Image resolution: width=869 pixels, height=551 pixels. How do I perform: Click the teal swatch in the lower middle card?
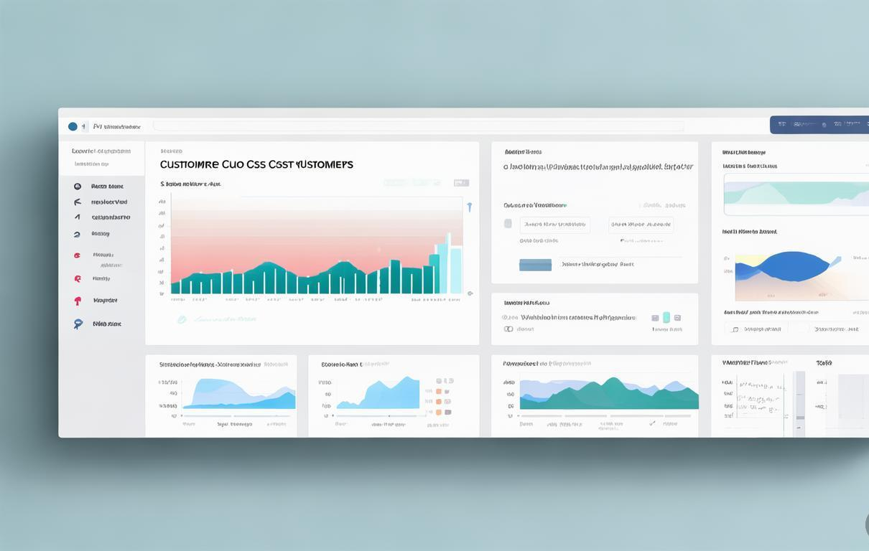(666, 317)
